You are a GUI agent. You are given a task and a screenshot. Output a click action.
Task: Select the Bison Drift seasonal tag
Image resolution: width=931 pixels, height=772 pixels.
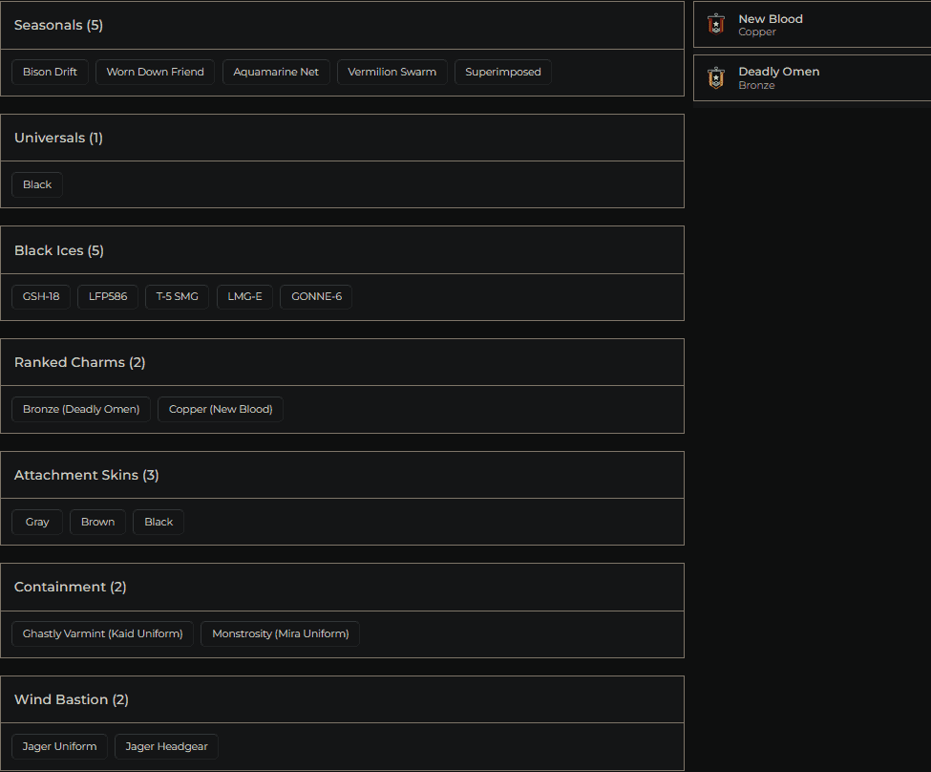(51, 73)
